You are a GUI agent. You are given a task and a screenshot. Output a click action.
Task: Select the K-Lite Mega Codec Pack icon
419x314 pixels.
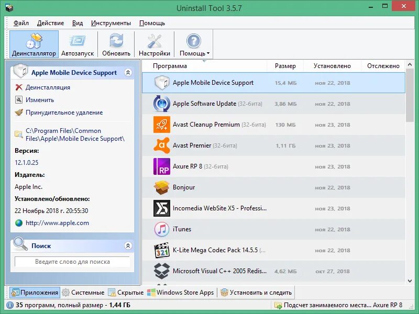tap(162, 250)
